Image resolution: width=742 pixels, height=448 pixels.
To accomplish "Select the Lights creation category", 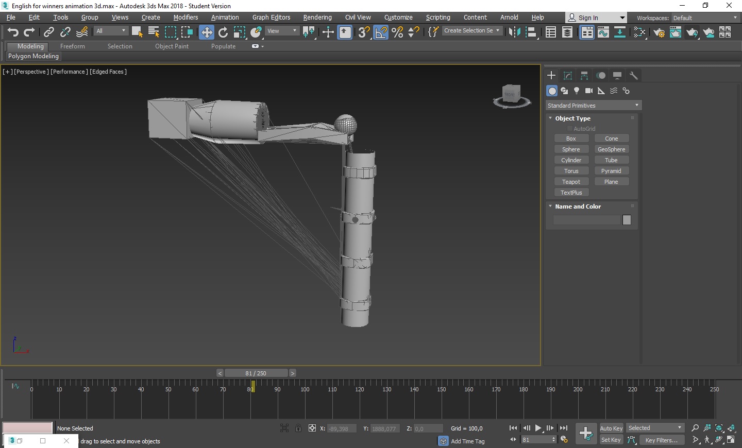I will pyautogui.click(x=577, y=91).
